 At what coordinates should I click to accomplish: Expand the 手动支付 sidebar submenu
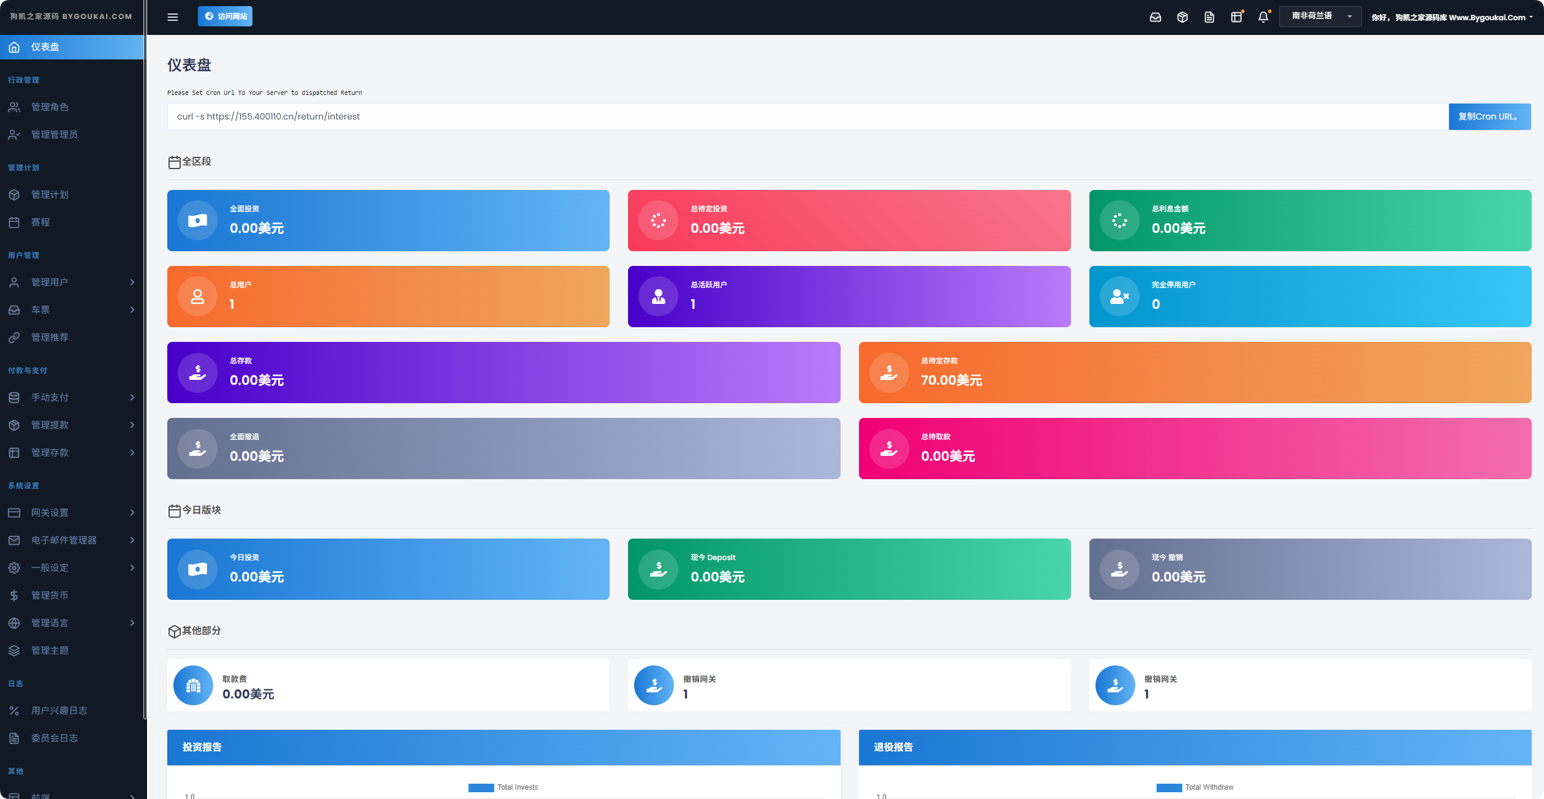[x=72, y=397]
